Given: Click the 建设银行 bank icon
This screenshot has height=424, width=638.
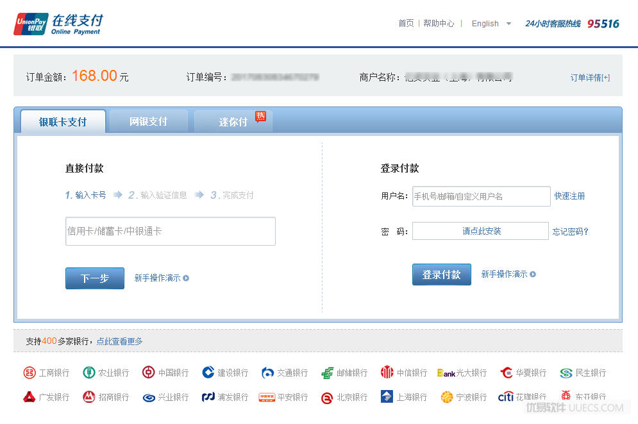Looking at the screenshot, I should (208, 372).
